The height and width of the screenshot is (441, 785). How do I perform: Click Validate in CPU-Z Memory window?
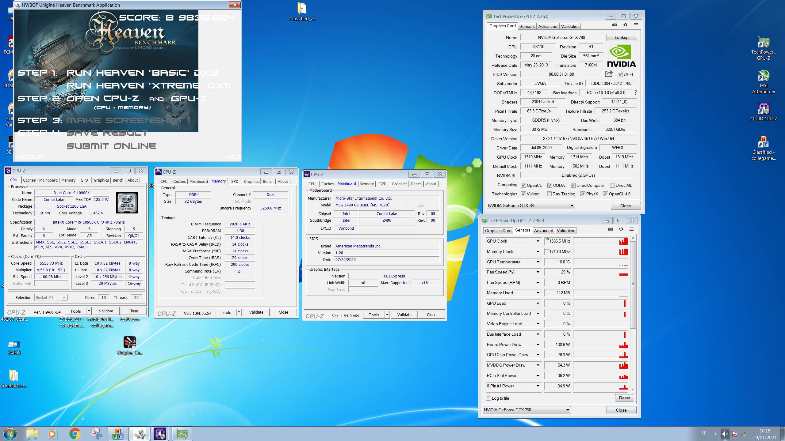click(x=256, y=312)
